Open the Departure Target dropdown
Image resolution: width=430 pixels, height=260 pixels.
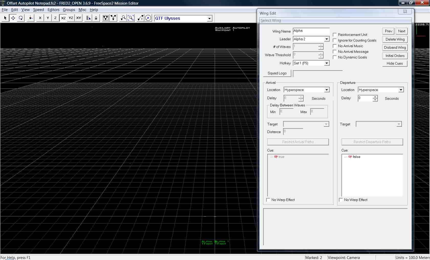pos(379,124)
